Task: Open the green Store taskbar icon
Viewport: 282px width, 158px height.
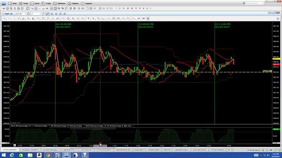Action: pos(21,155)
